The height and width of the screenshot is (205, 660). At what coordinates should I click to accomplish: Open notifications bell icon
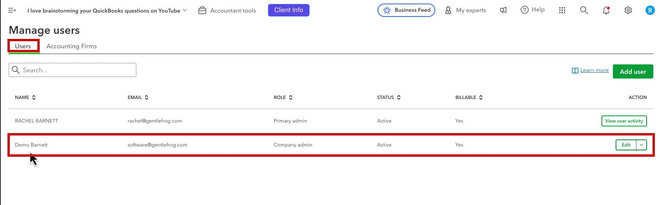[x=606, y=10]
